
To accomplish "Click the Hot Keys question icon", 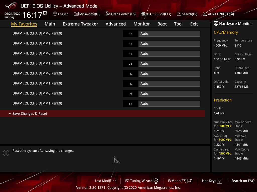I will click(x=219, y=181).
